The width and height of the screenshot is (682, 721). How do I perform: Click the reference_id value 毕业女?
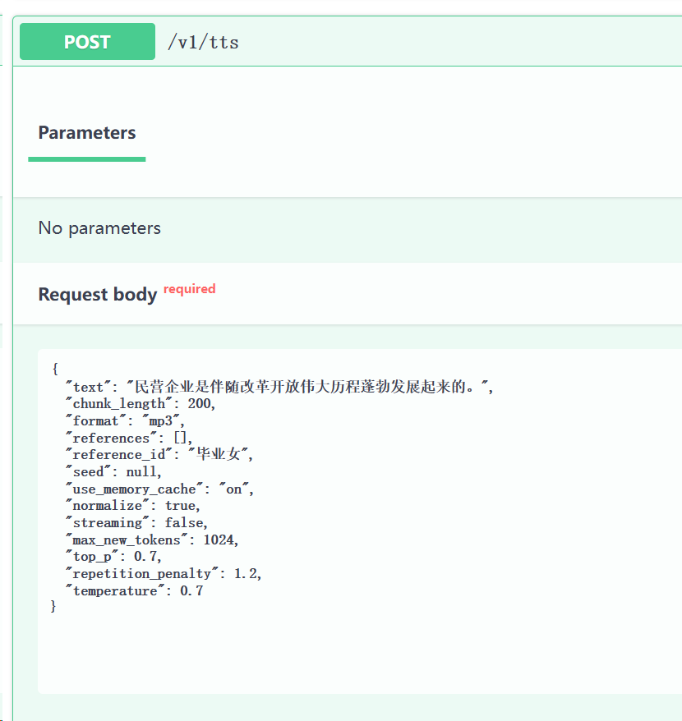[x=219, y=455]
